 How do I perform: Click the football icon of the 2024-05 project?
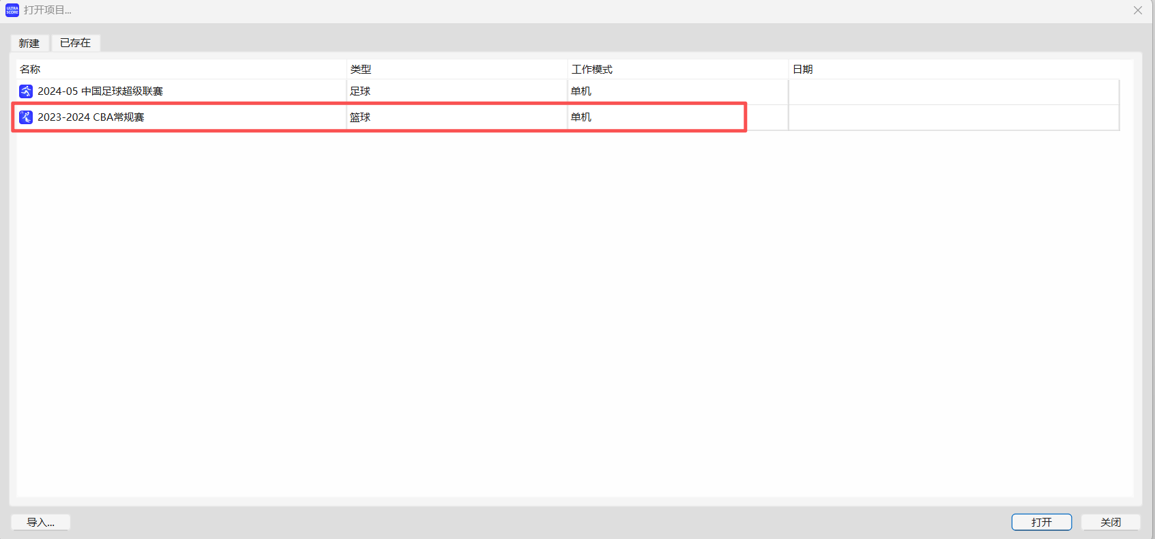coord(26,91)
